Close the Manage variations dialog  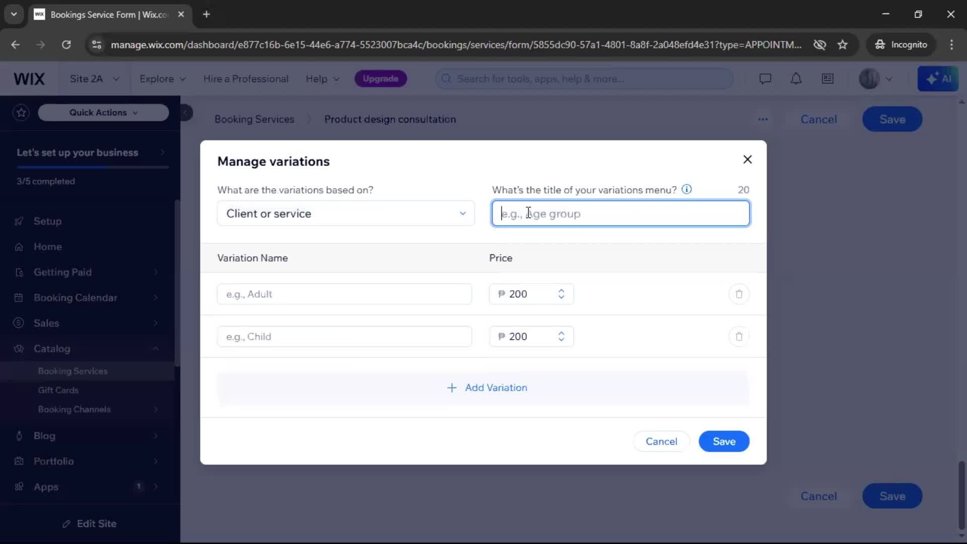coord(747,160)
